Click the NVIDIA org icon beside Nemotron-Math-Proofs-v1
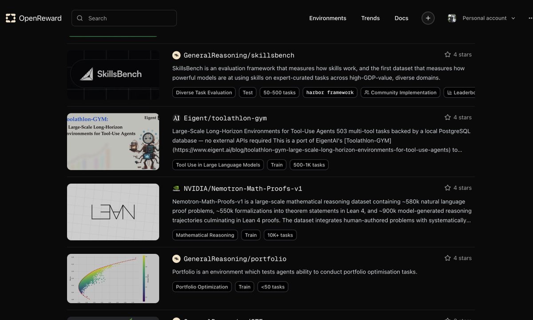The height and width of the screenshot is (320, 533). click(x=176, y=189)
